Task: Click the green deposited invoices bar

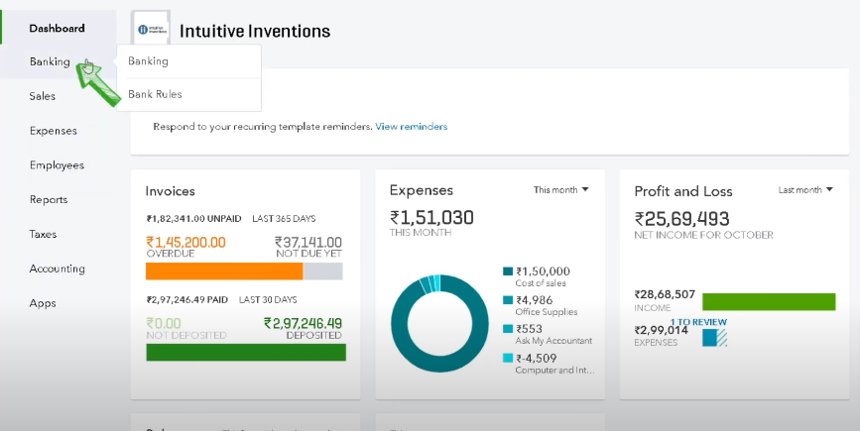Action: click(x=245, y=352)
